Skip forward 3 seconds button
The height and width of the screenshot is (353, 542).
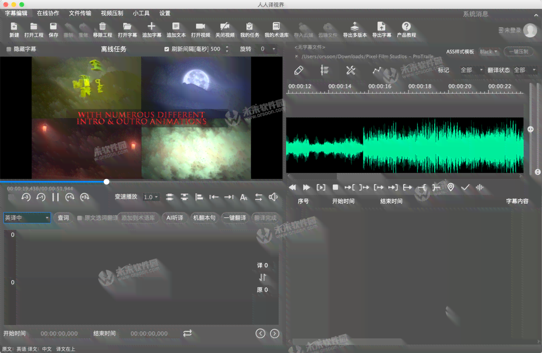84,197
